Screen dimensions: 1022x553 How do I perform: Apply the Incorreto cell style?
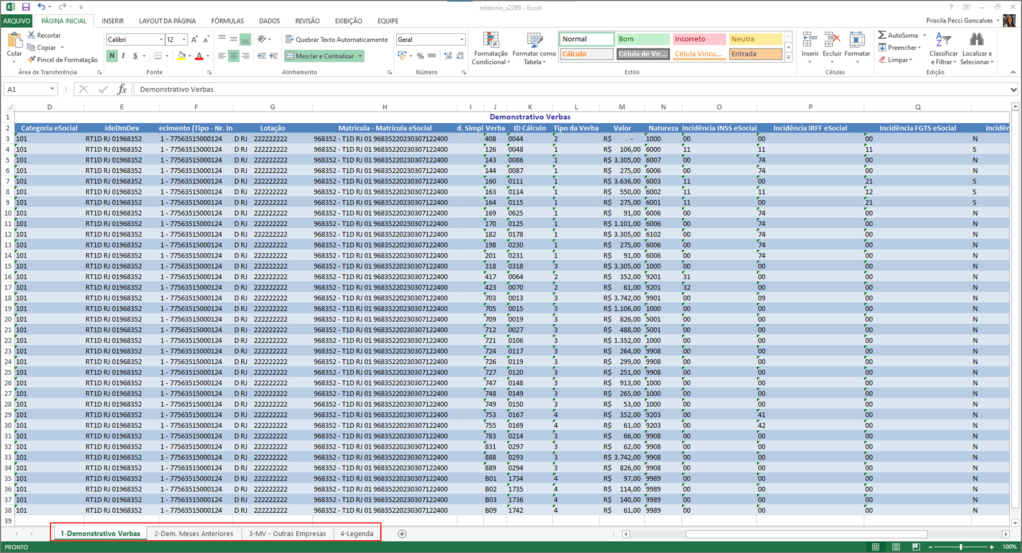point(698,39)
